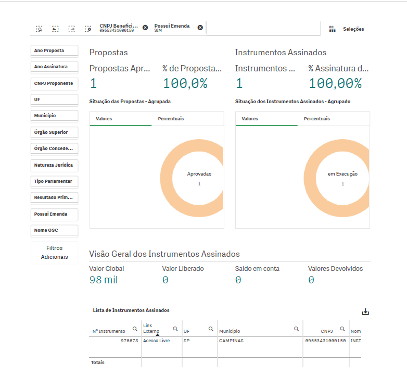Open the Tipo Parlamentar filter list
Viewport: 407px width, 387px height.
click(55, 181)
